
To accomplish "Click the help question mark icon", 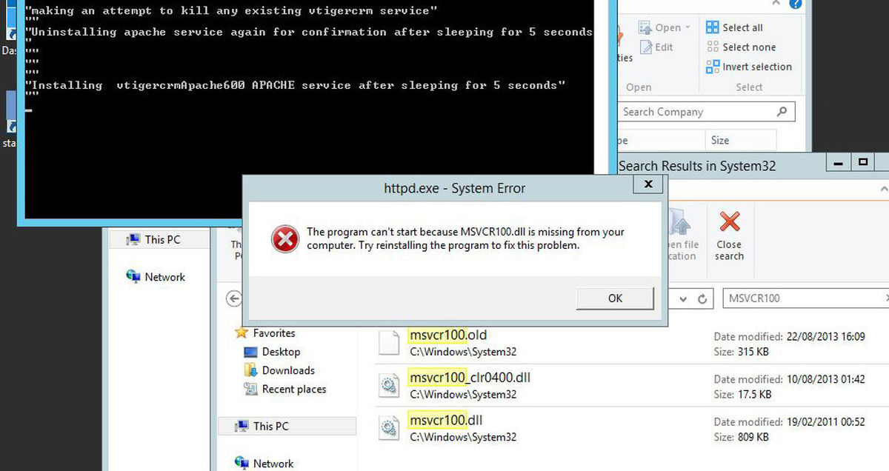I will coord(795,4).
